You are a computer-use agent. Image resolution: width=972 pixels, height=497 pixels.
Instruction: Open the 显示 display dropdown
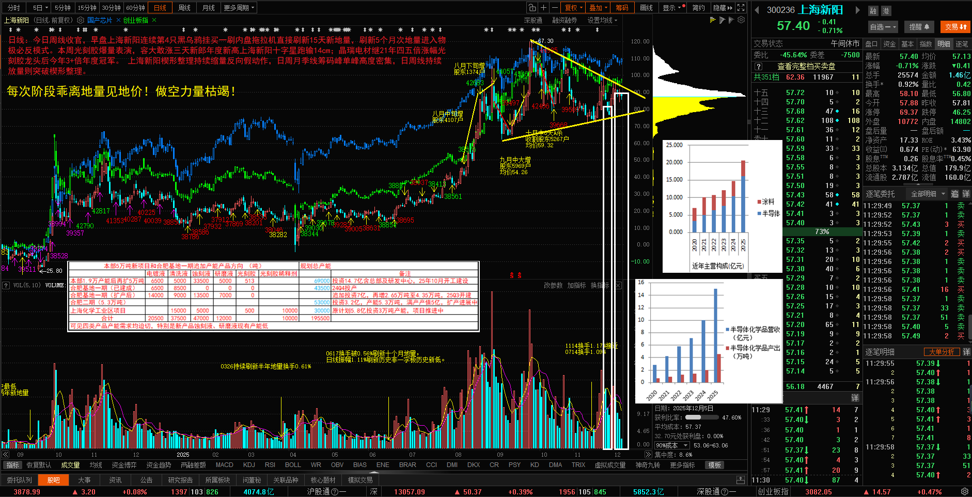pyautogui.click(x=672, y=8)
